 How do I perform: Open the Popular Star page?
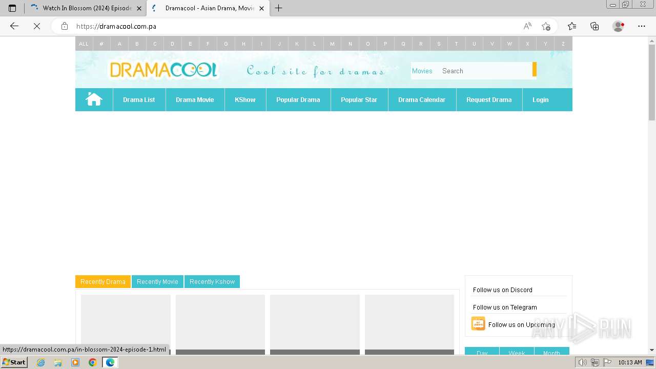359,99
